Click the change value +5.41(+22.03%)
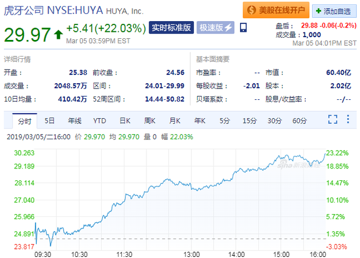 (x=106, y=29)
